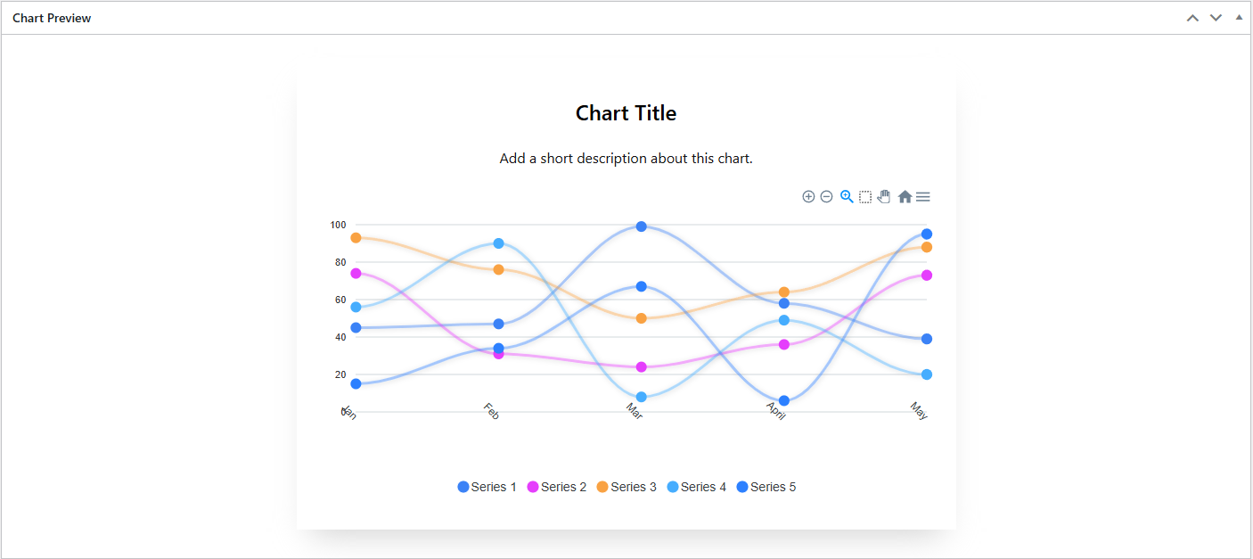1253x559 pixels.
Task: Select the panning hand tool
Action: pos(883,196)
